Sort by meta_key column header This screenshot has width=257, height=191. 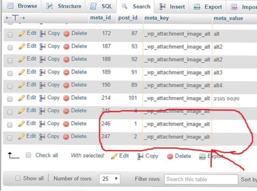[157, 18]
